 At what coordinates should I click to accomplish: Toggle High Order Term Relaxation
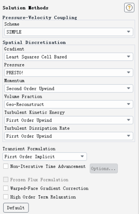(x=6, y=197)
